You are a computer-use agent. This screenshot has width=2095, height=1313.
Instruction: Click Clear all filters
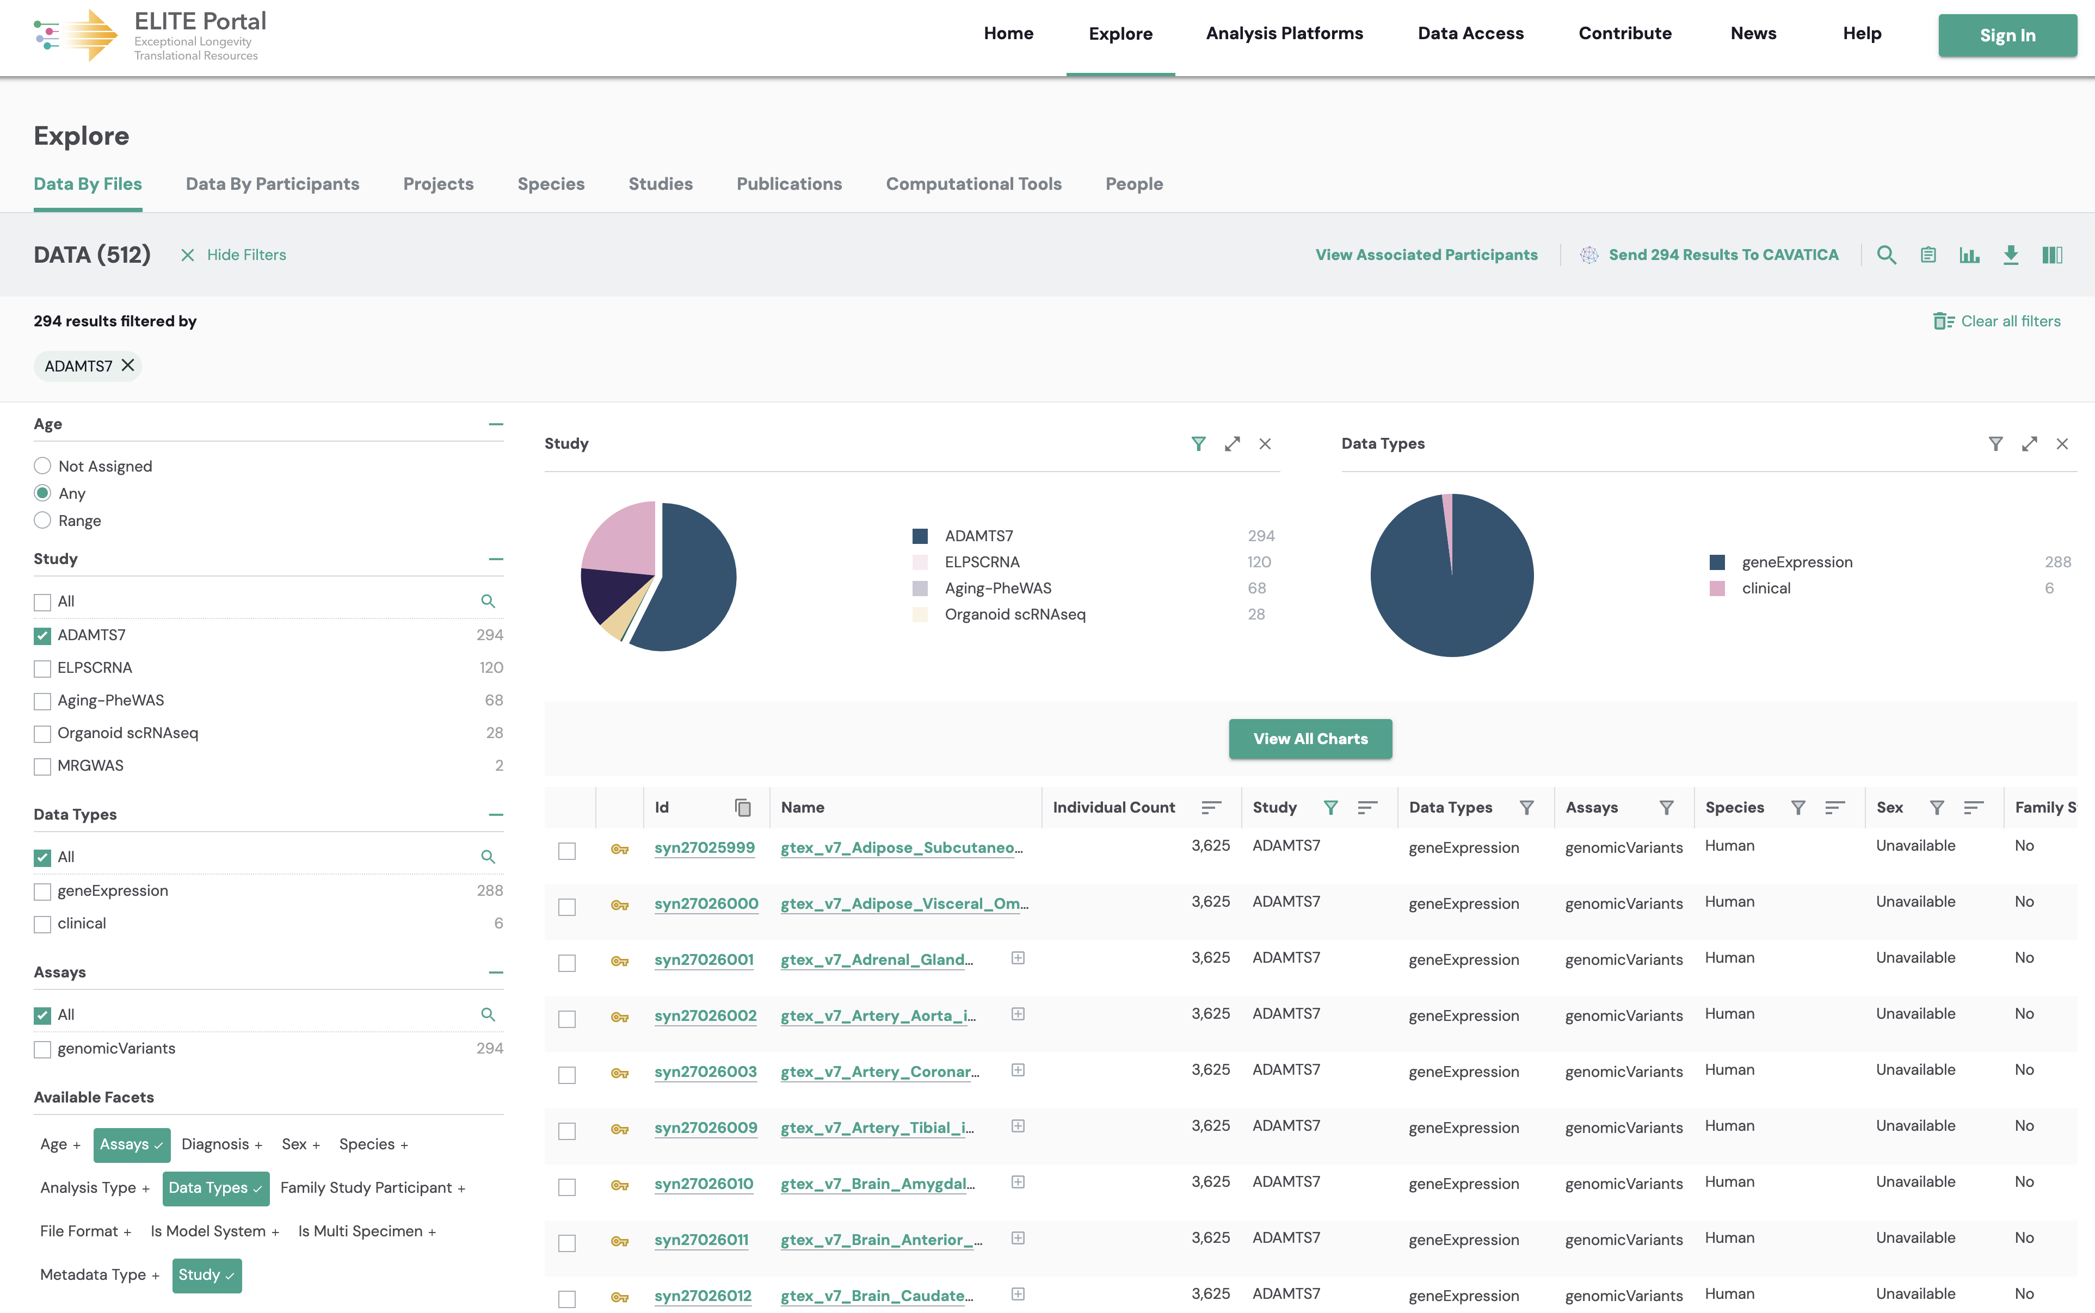pyautogui.click(x=1997, y=321)
